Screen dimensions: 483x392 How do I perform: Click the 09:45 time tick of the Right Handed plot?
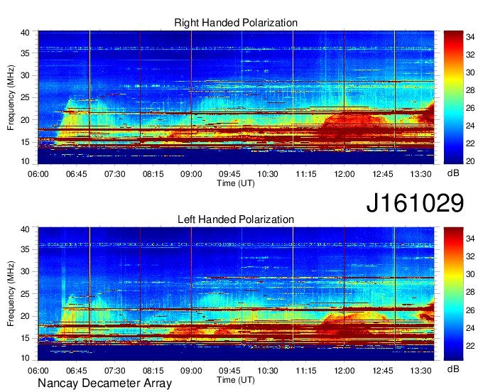point(229,174)
